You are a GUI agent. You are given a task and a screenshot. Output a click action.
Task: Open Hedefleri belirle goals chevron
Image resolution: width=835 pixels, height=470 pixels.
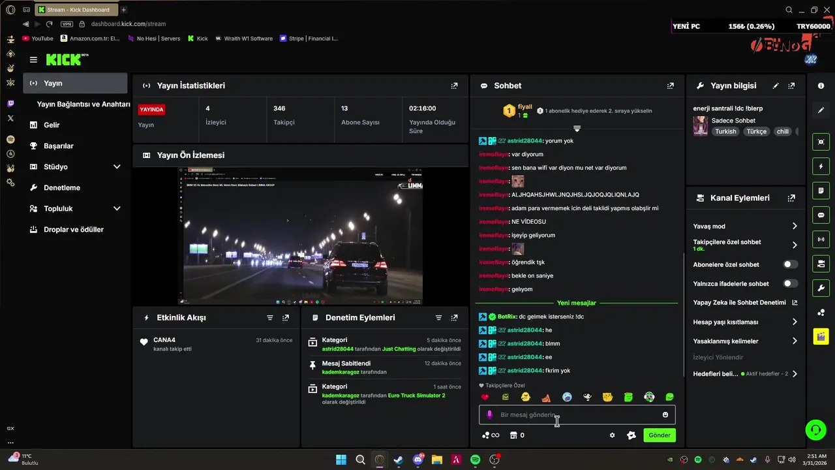coord(795,374)
